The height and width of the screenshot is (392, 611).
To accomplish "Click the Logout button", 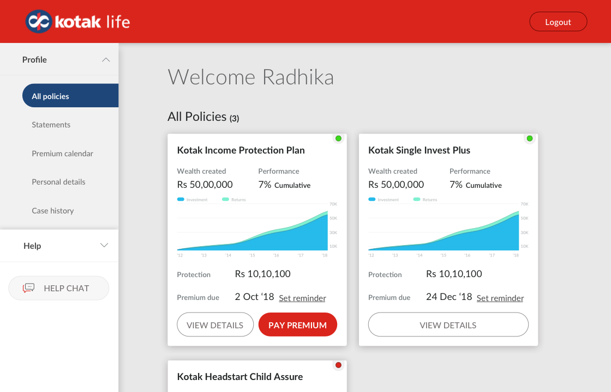I will tap(558, 21).
